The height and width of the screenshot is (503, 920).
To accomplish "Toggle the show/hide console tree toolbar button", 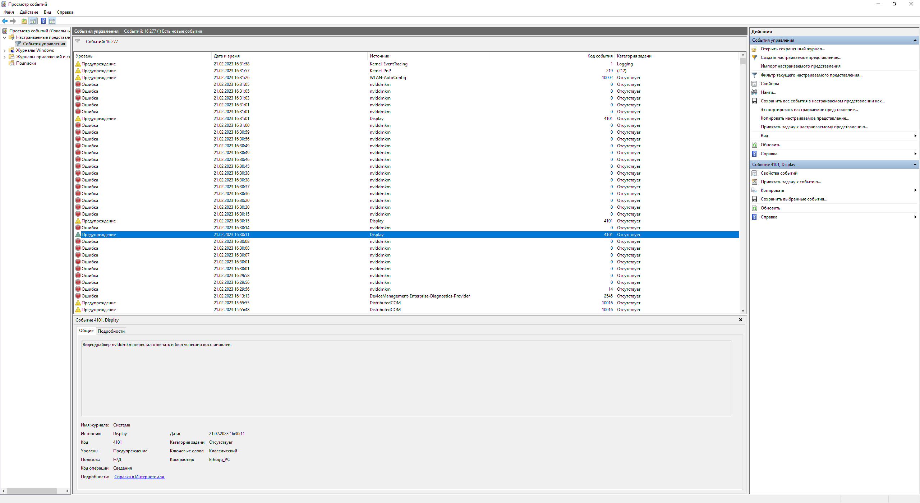I will coord(33,21).
